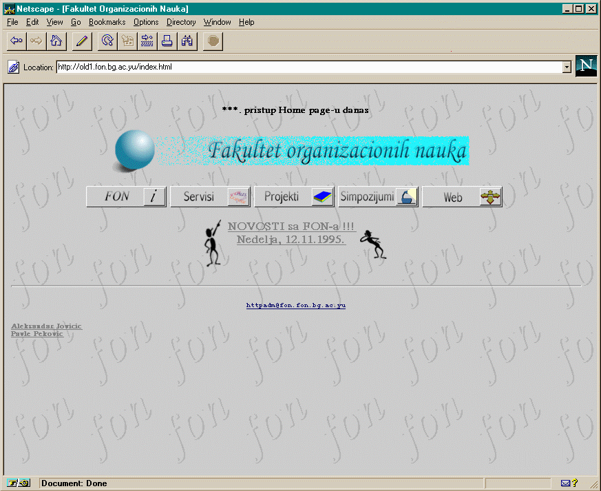601x491 pixels.
Task: Follow the NOVOSTI sa FON-a link
Action: tap(291, 226)
